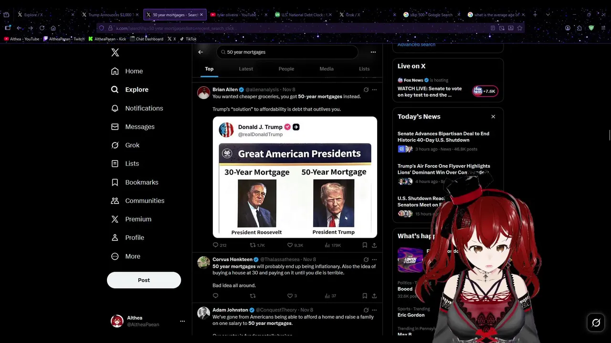The height and width of the screenshot is (343, 611).
Task: Open Fox News live stream +7.6K
Action: [x=485, y=91]
